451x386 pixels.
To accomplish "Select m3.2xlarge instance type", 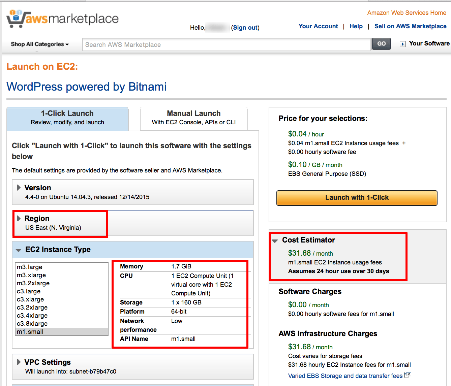I will tap(61, 283).
